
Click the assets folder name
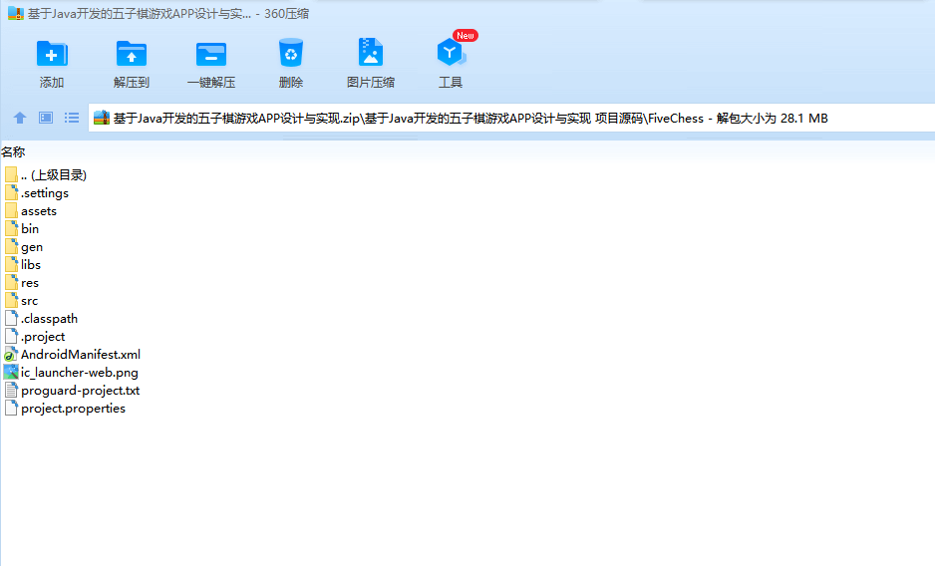click(x=39, y=211)
